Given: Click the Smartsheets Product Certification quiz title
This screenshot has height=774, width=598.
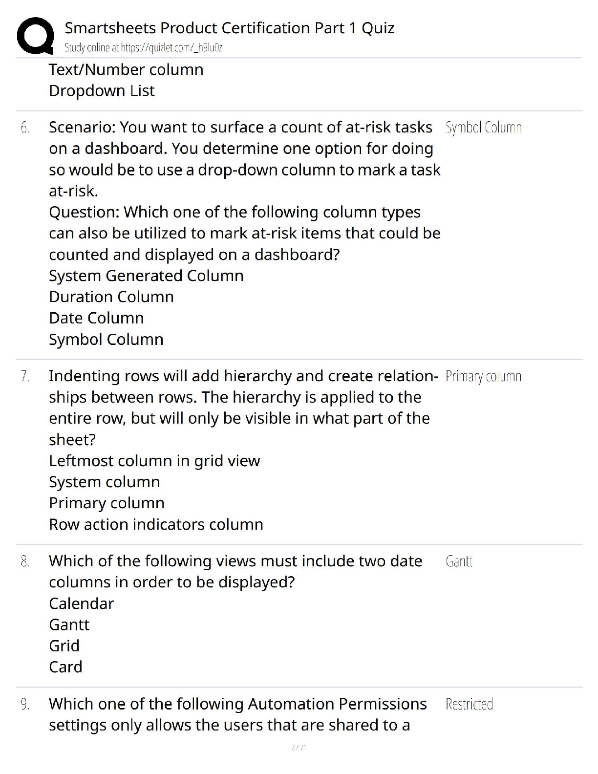Looking at the screenshot, I should point(229,28).
